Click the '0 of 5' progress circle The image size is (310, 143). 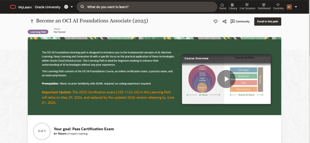[x=42, y=131]
